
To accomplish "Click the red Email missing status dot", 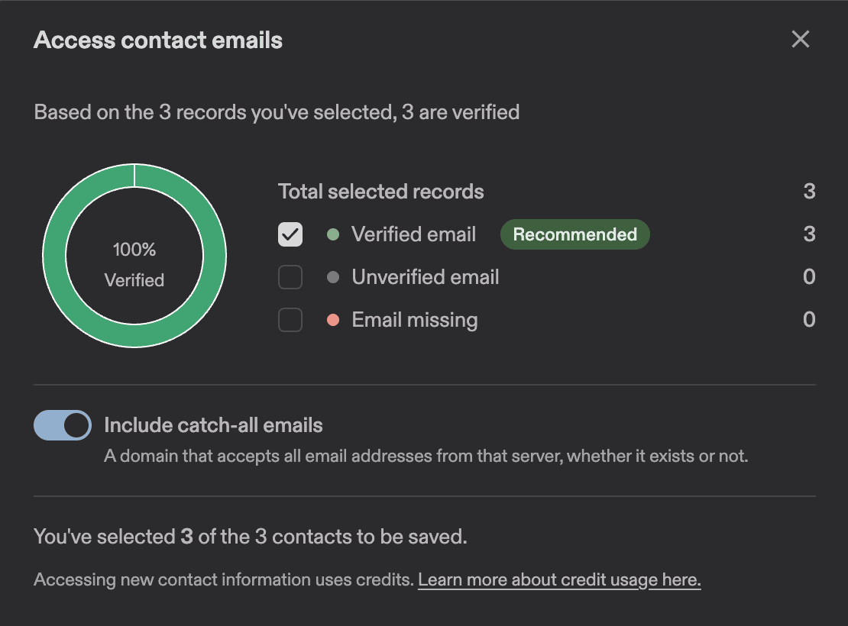I will point(332,320).
